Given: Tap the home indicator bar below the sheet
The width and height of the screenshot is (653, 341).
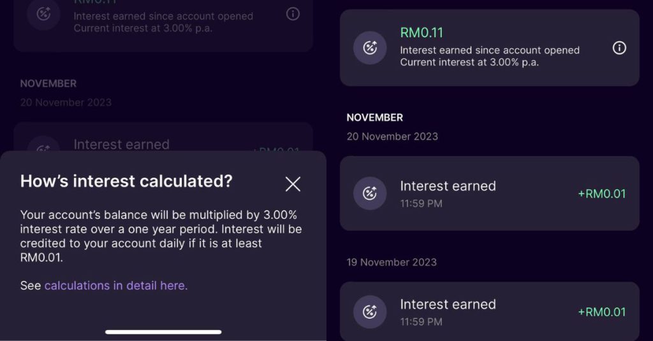Looking at the screenshot, I should pos(163,332).
